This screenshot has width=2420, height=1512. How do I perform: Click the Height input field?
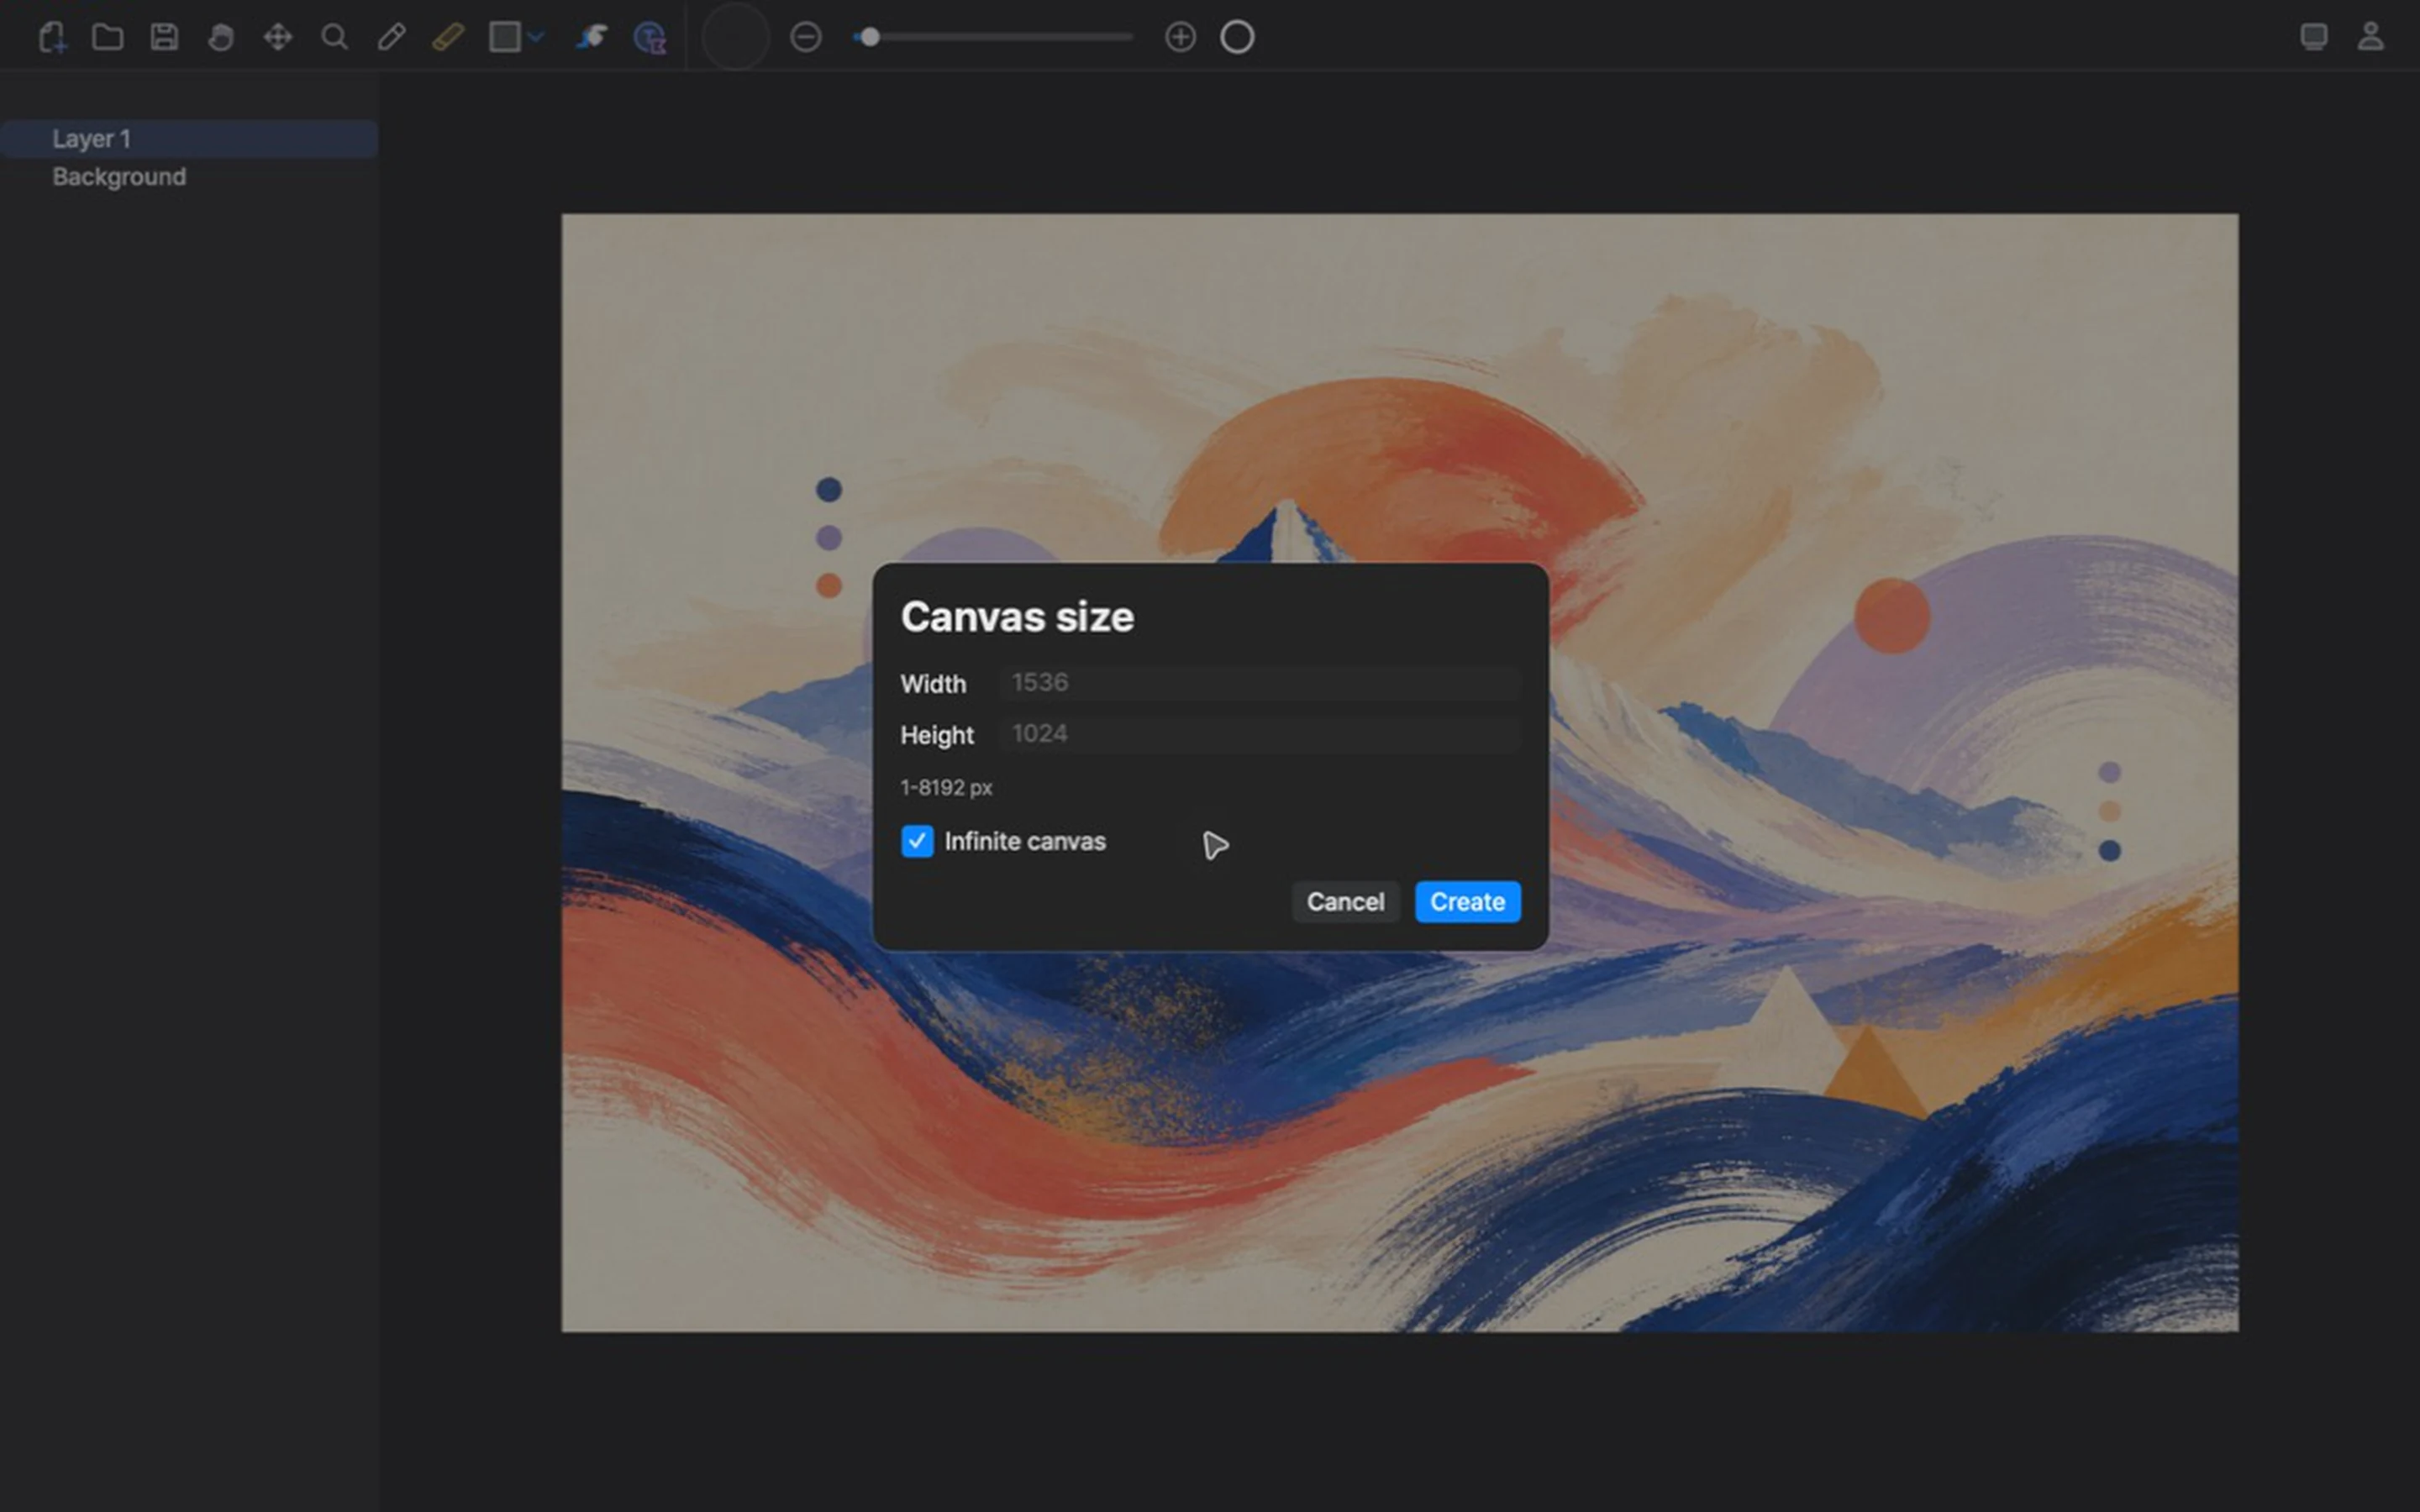click(1259, 734)
